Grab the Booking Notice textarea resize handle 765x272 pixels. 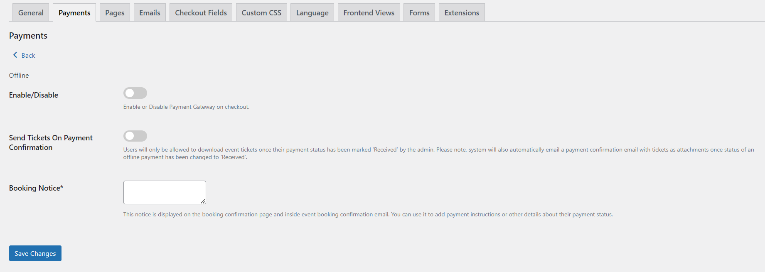point(203,201)
